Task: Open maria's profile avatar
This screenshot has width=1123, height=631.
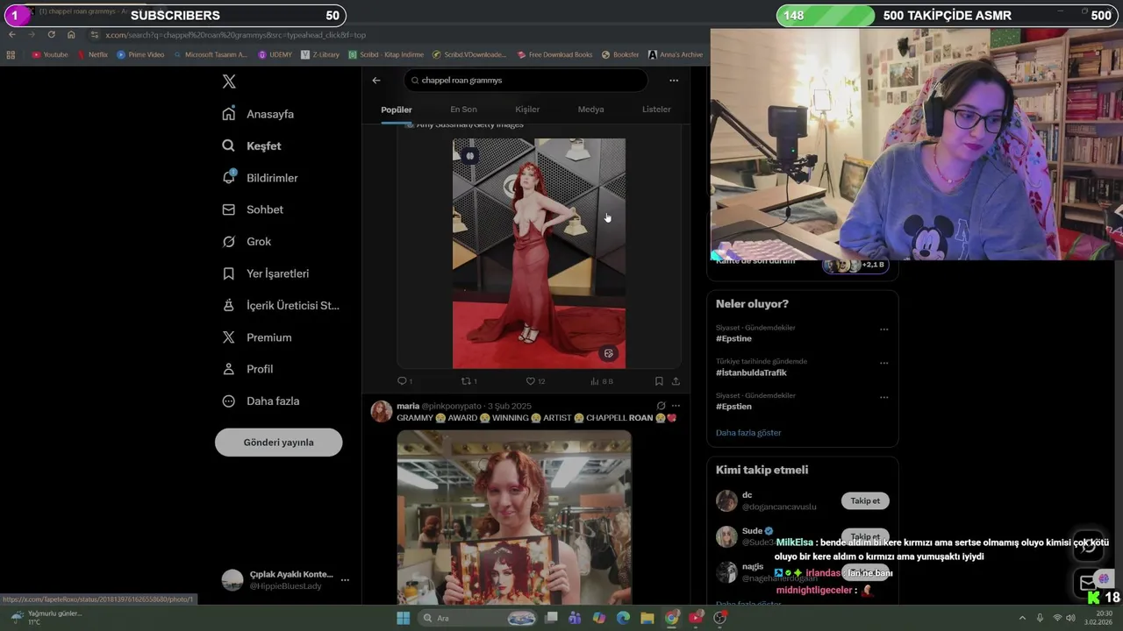Action: click(x=382, y=412)
